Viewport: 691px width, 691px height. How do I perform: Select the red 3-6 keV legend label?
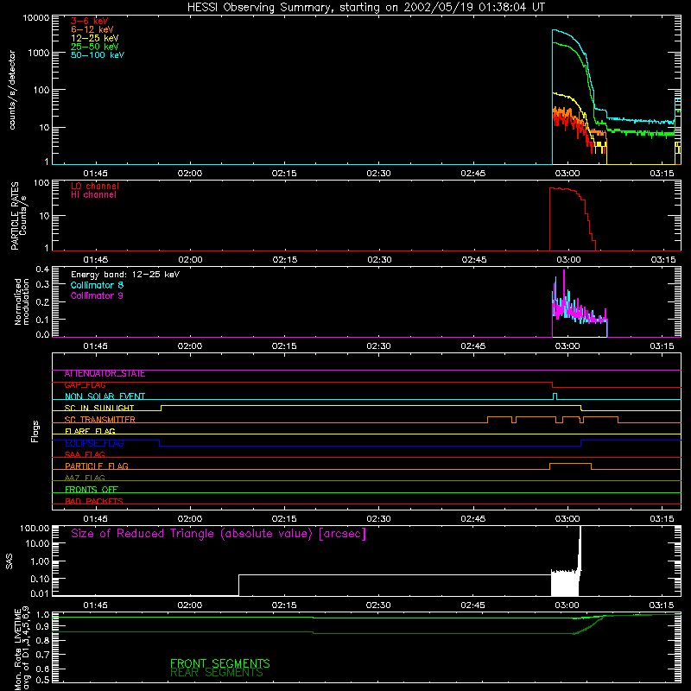click(90, 21)
